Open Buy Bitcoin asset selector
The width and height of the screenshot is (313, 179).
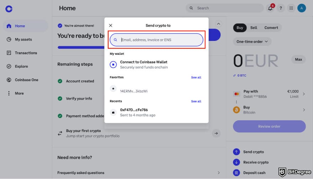pyautogui.click(x=269, y=110)
